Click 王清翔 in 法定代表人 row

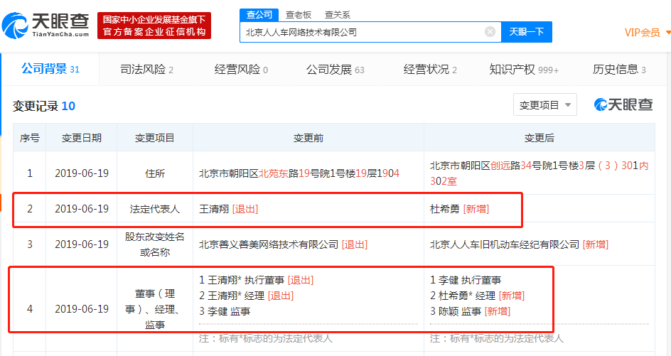tap(214, 209)
